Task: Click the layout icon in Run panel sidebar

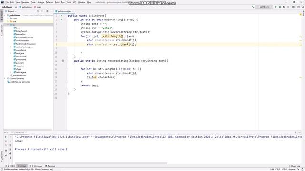Action: pos(6,150)
